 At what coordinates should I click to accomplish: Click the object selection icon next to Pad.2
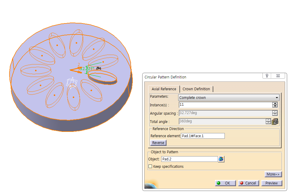click(x=221, y=159)
